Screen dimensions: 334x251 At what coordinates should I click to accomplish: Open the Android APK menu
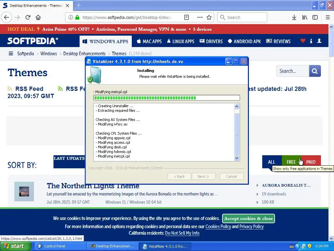click(x=244, y=41)
